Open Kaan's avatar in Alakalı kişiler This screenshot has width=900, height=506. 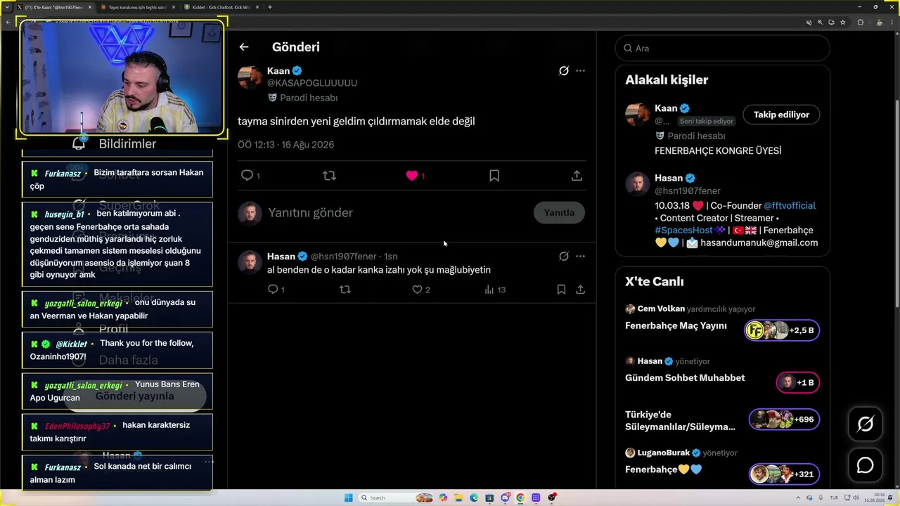(x=637, y=115)
